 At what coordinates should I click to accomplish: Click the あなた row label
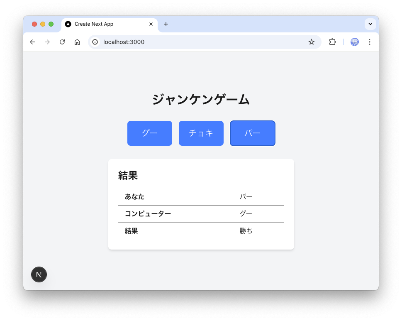pyautogui.click(x=134, y=197)
